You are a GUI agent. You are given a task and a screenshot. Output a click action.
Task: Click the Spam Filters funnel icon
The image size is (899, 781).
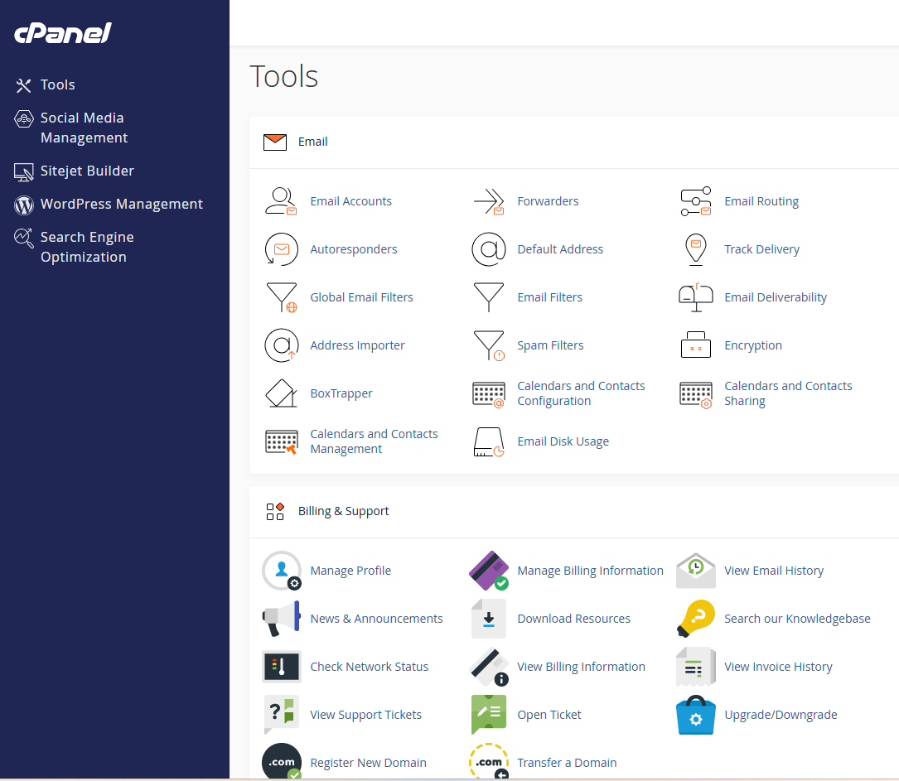489,345
